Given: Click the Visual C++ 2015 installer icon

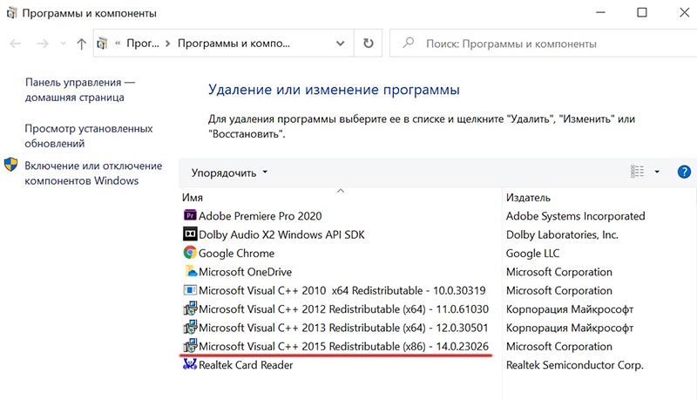Looking at the screenshot, I should (x=190, y=346).
